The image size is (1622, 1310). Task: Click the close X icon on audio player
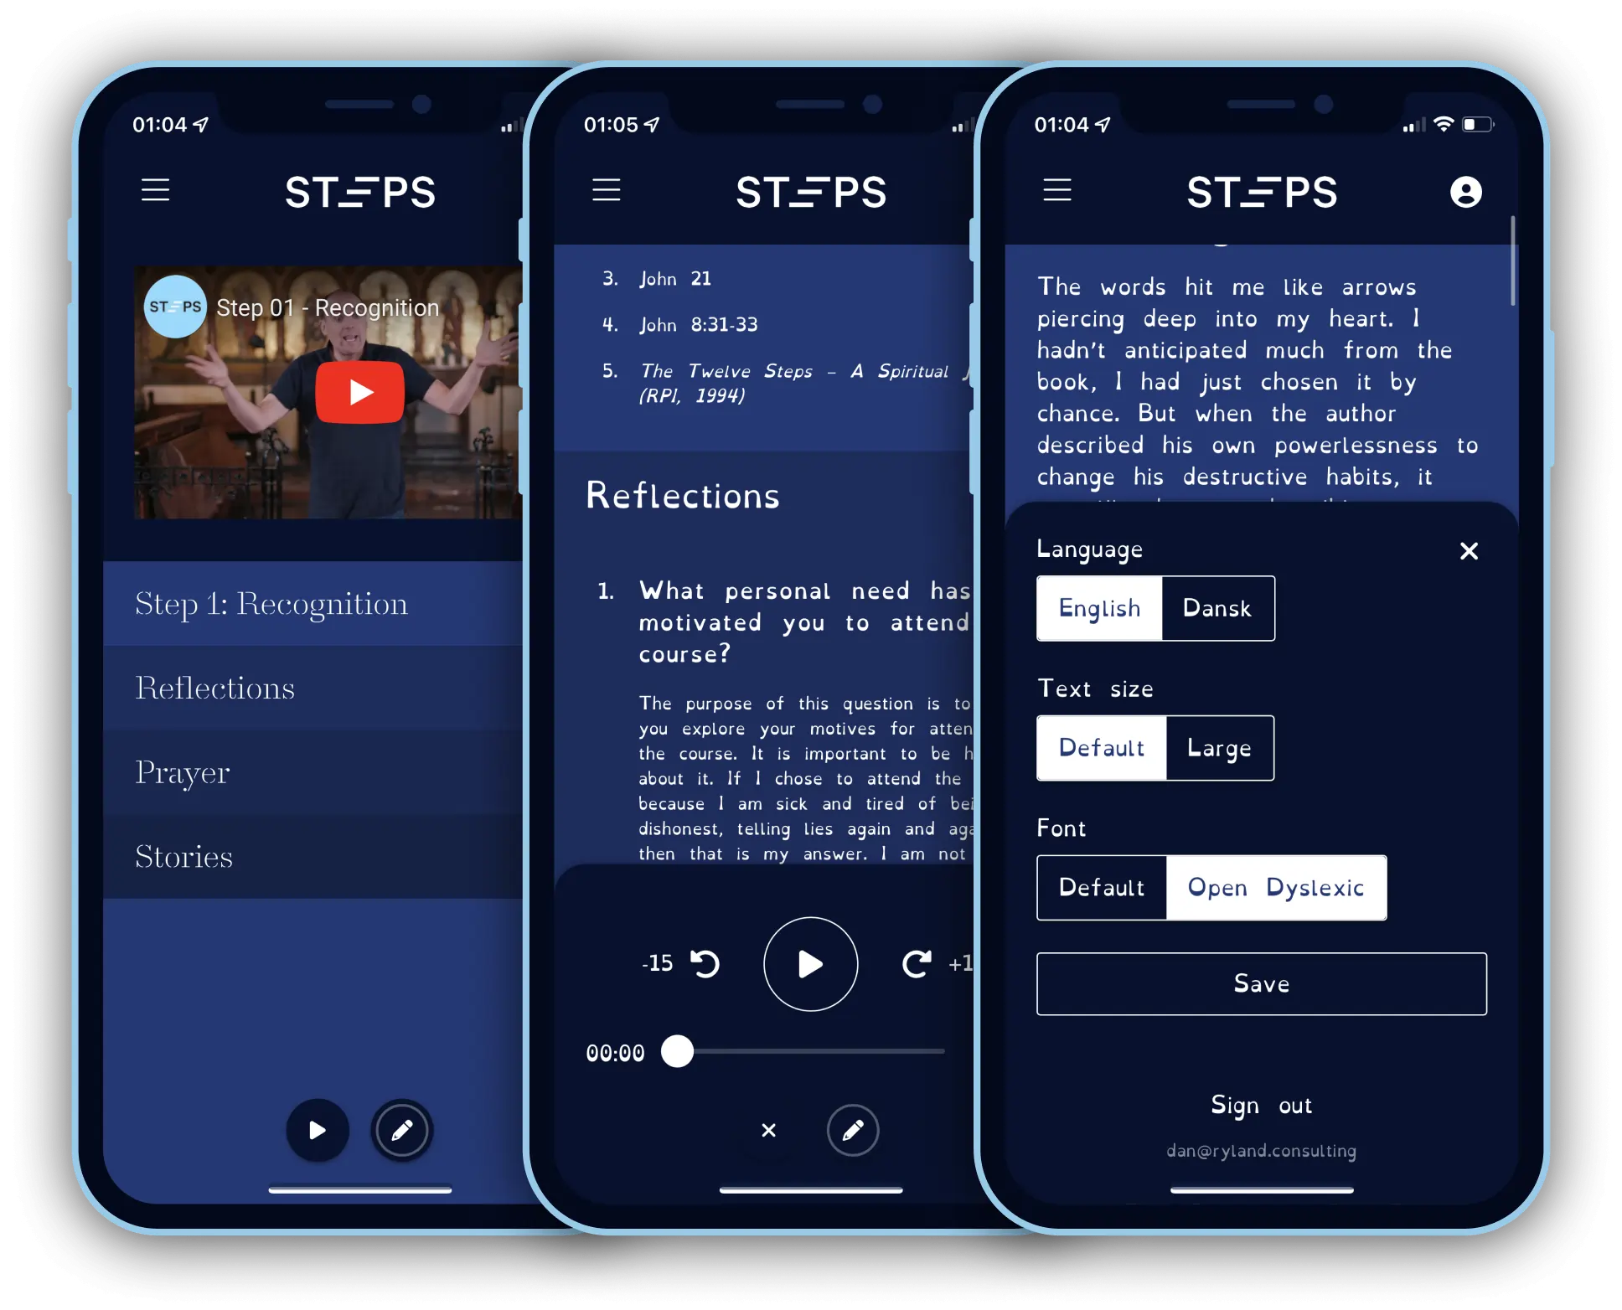click(x=769, y=1132)
